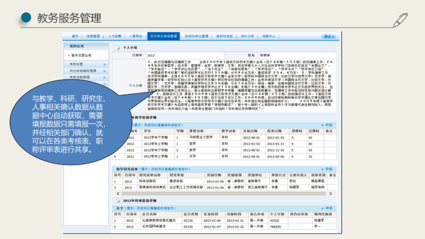Click the 课程名称 column header
The width and height of the screenshot is (425, 239).
pos(196,131)
